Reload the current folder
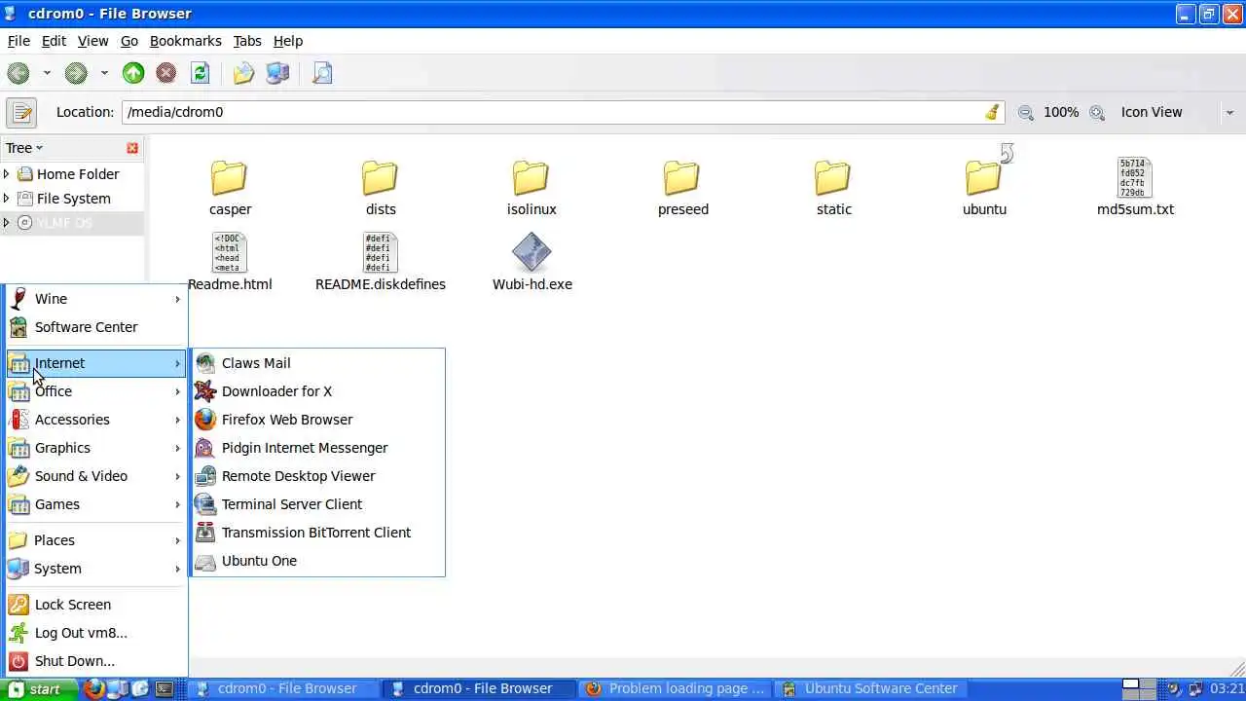 [x=200, y=73]
